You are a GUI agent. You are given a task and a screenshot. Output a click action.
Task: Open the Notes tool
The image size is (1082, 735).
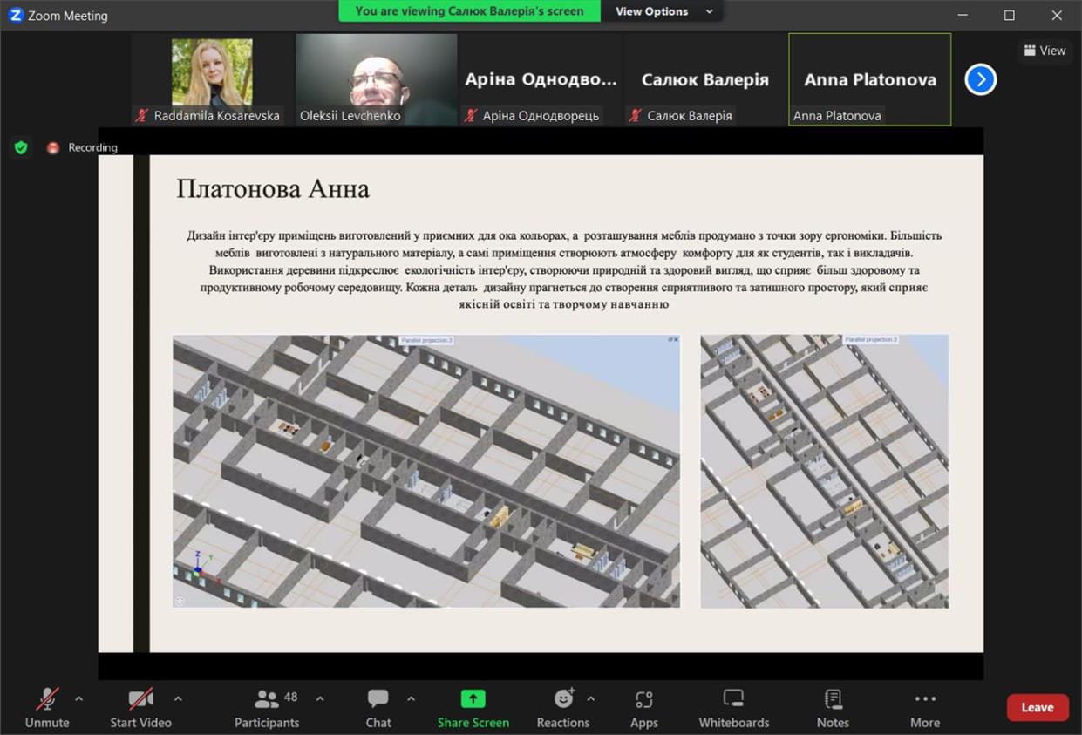[833, 708]
